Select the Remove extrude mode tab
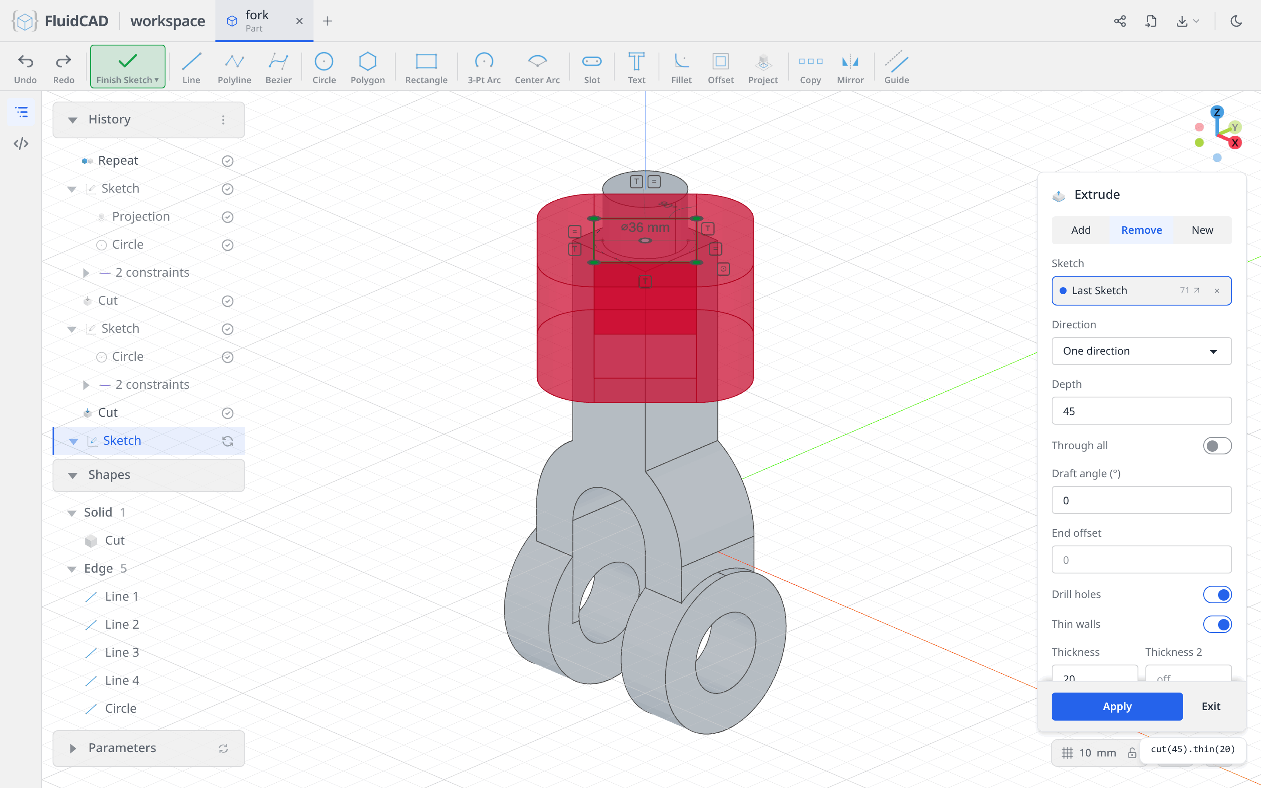The height and width of the screenshot is (788, 1261). [1141, 230]
